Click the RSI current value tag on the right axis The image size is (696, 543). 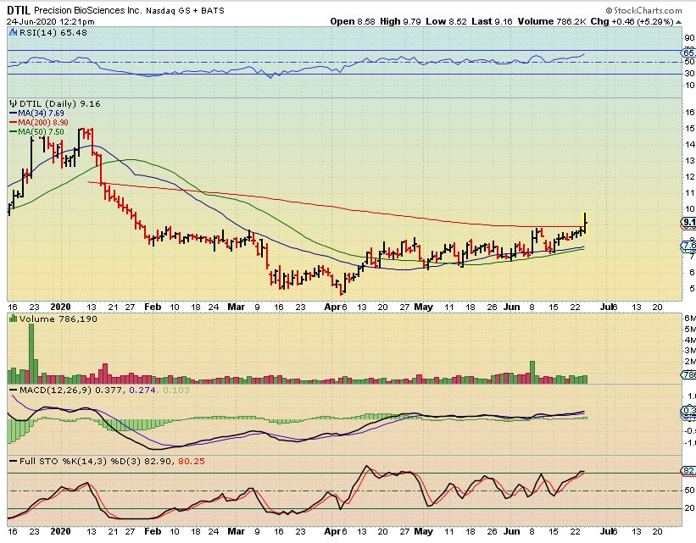(689, 53)
